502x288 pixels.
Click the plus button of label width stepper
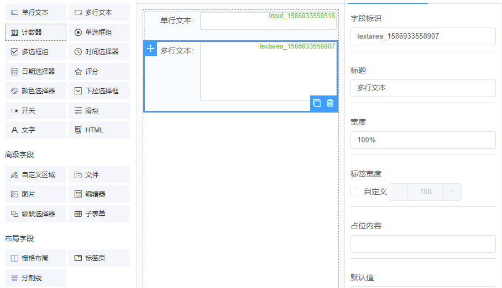tap(452, 192)
